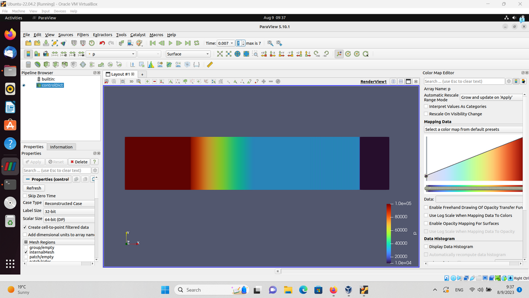Click the Properties search field
Image resolution: width=529 pixels, height=298 pixels.
click(x=57, y=171)
